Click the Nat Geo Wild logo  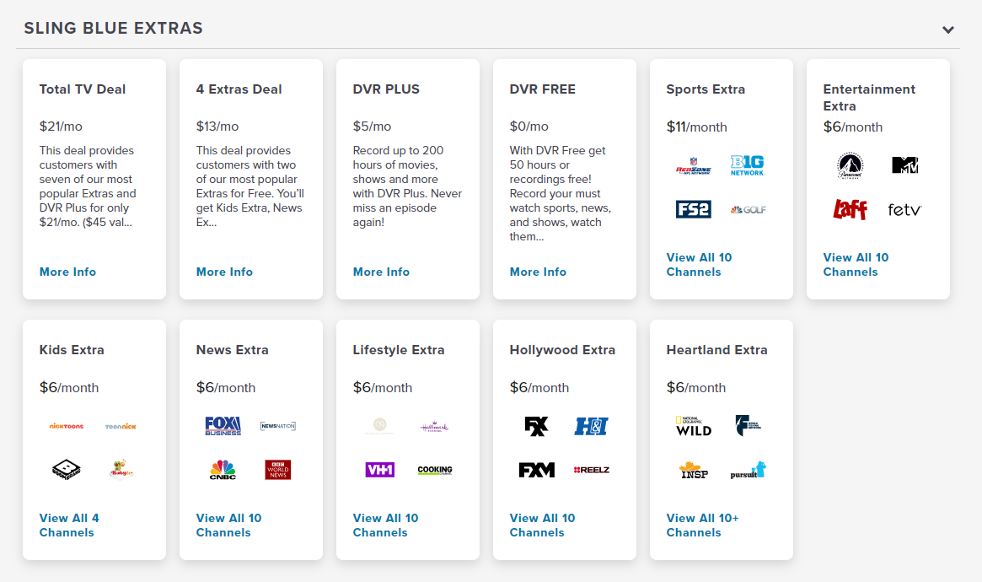[x=693, y=426]
